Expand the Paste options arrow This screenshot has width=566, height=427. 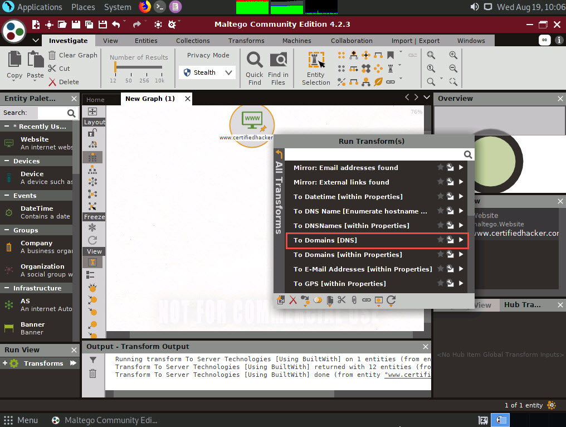click(35, 81)
